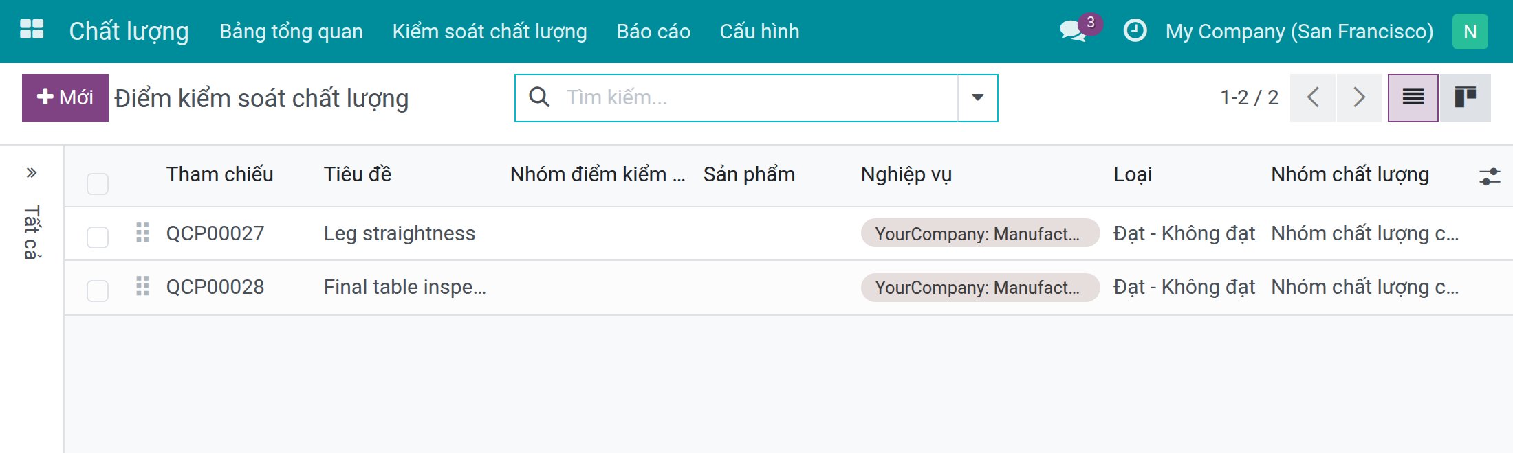Click Nhóm chất lượng c... in QCP00027 row
The width and height of the screenshot is (1513, 453).
tap(1364, 233)
